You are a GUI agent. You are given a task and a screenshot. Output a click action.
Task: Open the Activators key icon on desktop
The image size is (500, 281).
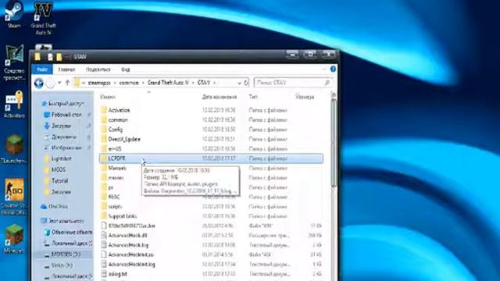(x=14, y=104)
